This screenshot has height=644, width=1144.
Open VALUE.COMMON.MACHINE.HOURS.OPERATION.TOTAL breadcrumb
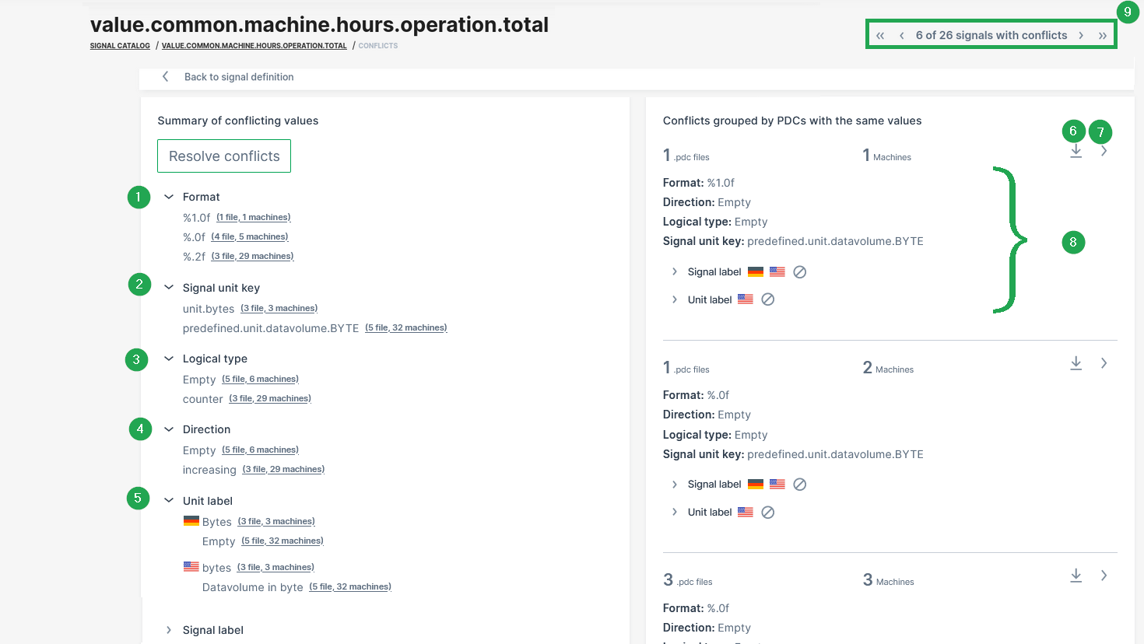coord(254,46)
